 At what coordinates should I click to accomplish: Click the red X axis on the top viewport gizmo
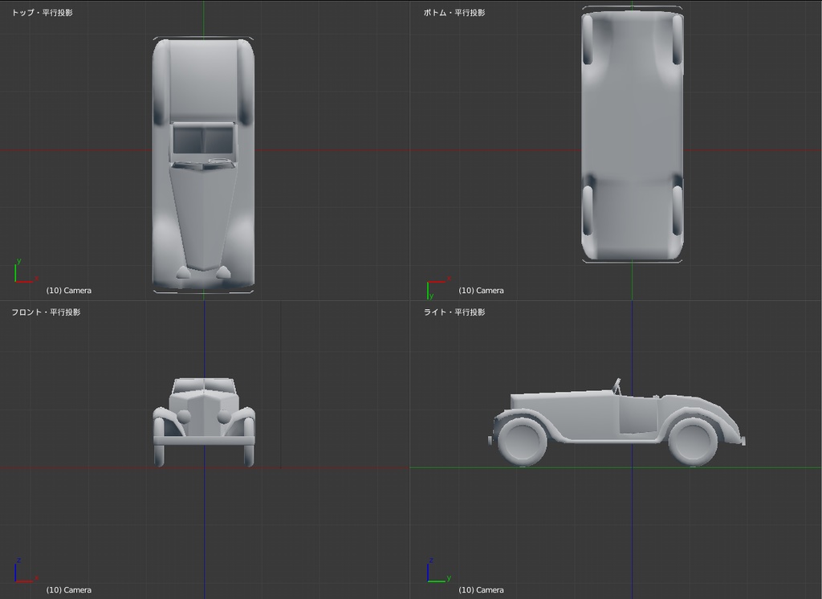(24, 282)
